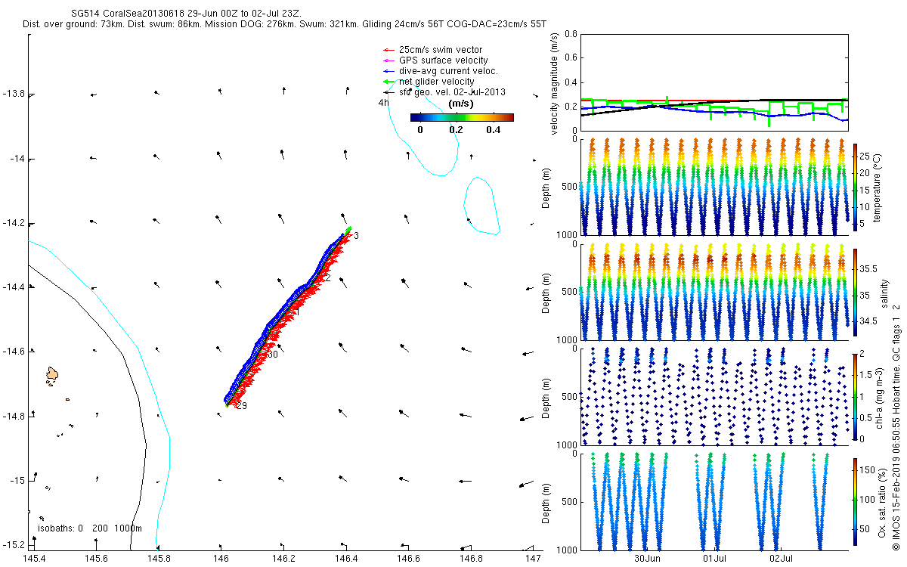Image resolution: width=907 pixels, height=567 pixels.
Task: Click the '-15.2' latitude tick label
Action: coord(13,544)
